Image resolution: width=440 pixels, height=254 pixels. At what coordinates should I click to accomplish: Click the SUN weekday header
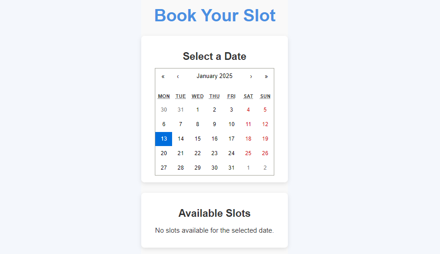coord(265,97)
